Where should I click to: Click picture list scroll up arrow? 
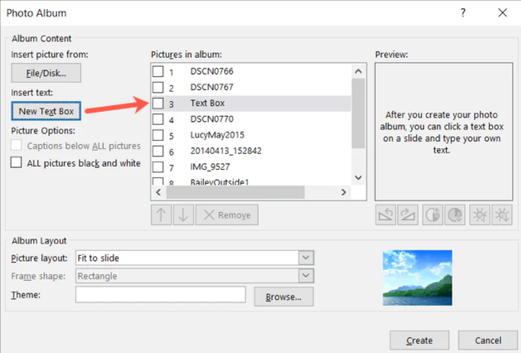click(x=358, y=71)
